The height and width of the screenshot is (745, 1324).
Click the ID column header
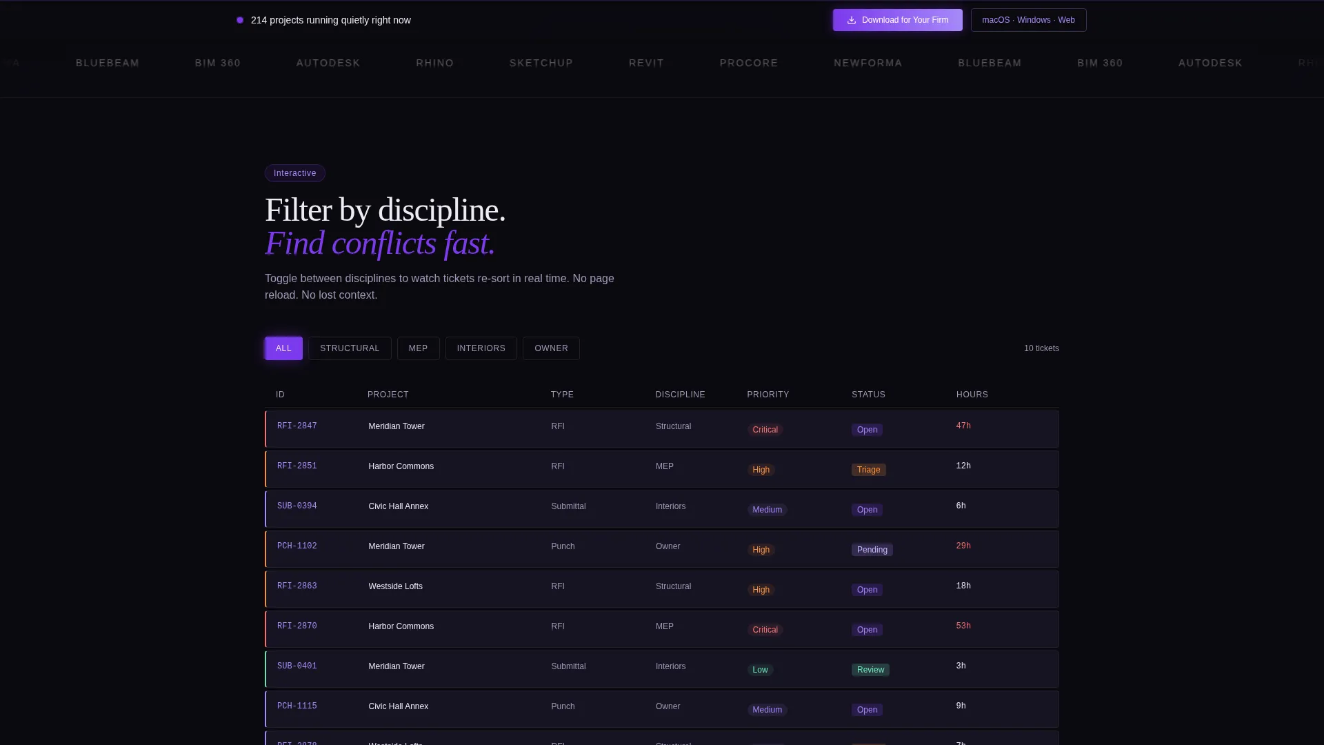280,395
